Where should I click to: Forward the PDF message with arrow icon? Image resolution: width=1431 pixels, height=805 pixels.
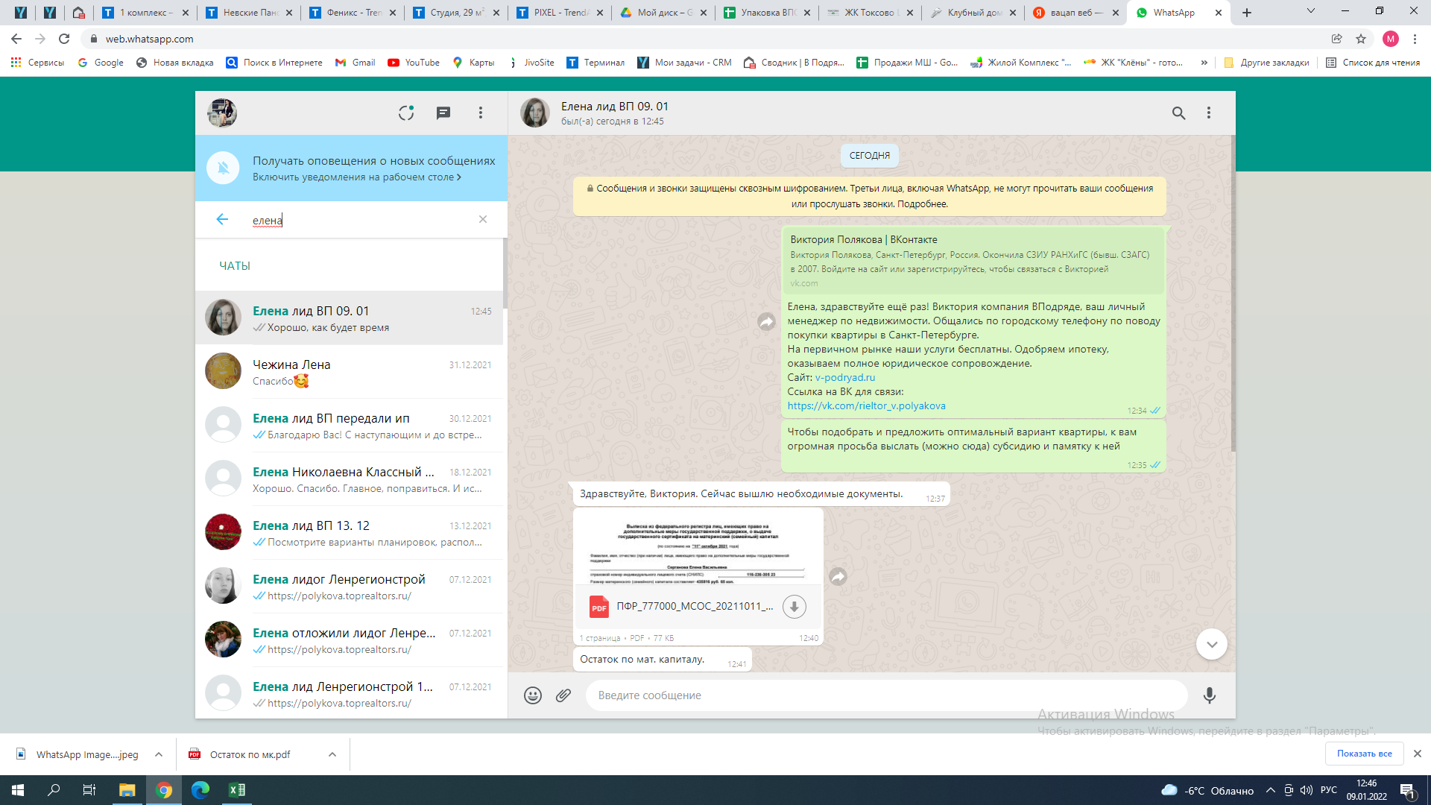838,576
